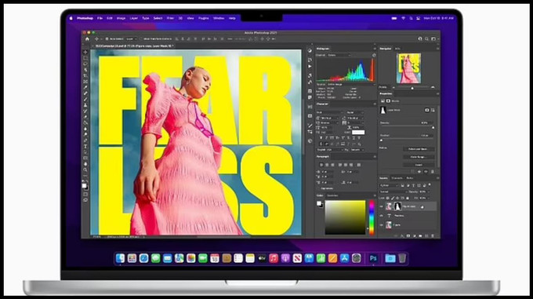Switch to the Paths tab

coord(410,178)
